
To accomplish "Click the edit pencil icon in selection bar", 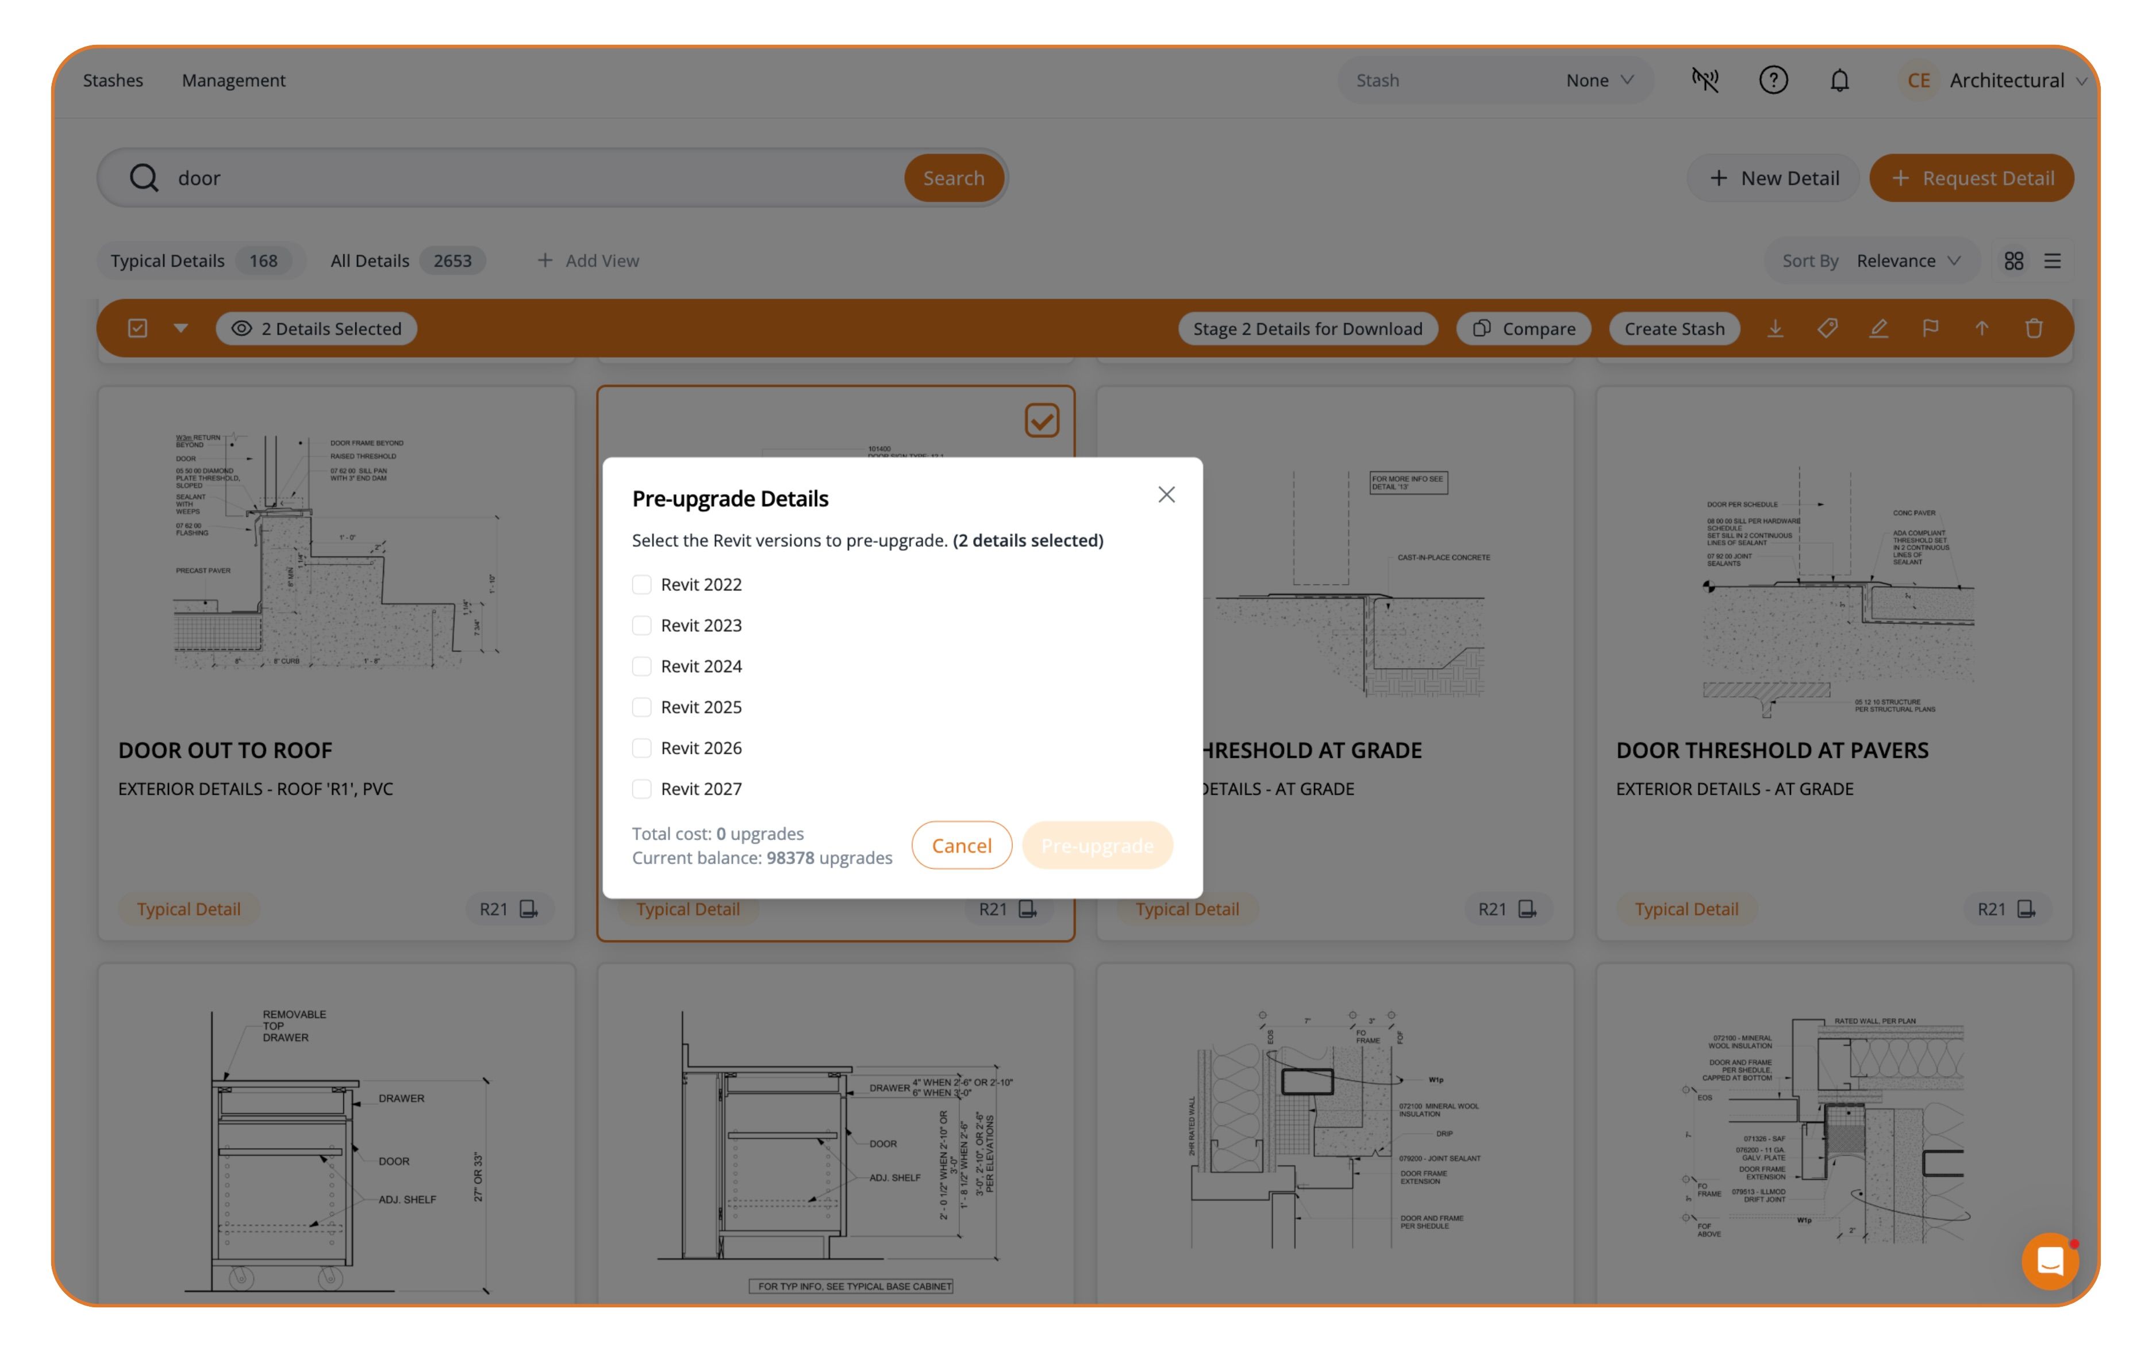I will [x=1878, y=329].
